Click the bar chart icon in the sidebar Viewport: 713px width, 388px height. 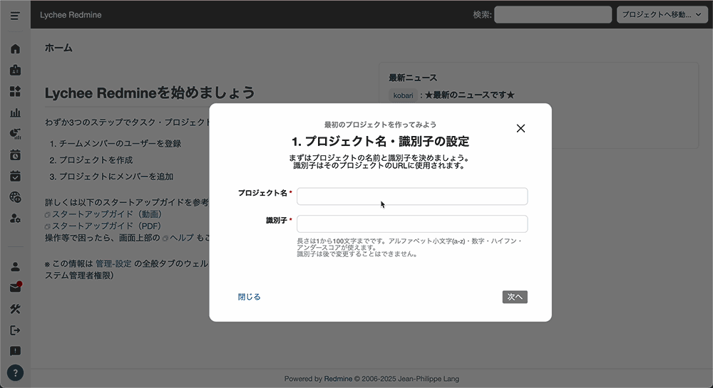(15, 112)
